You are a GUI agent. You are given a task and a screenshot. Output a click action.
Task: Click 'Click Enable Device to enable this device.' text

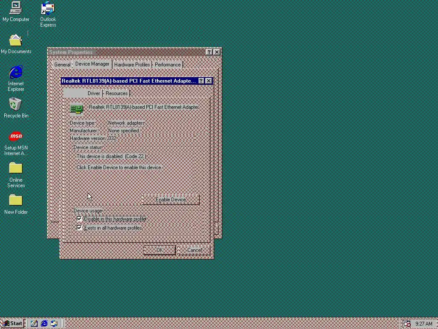tap(119, 167)
